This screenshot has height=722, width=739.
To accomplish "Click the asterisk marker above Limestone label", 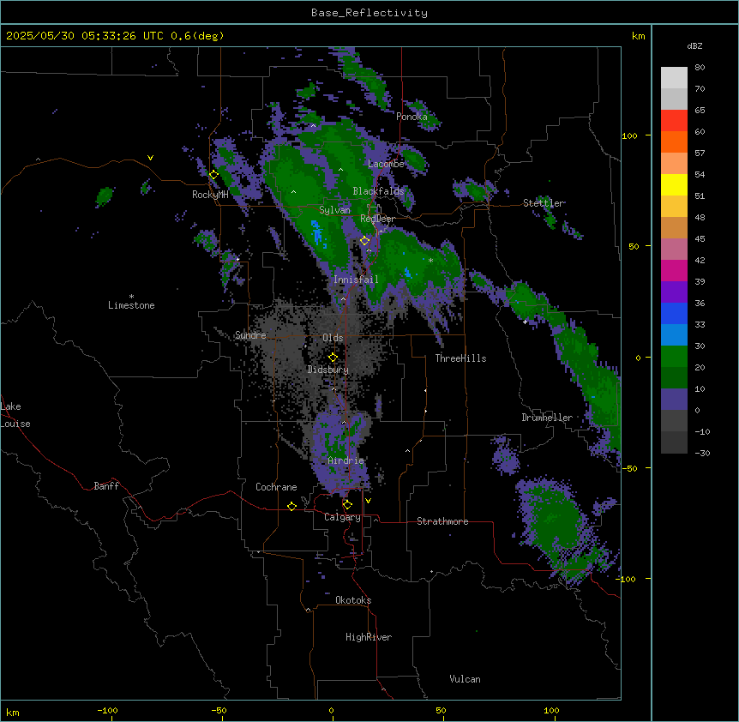I will [x=131, y=297].
